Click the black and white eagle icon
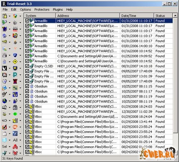Image resolution: width=179 pixels, height=162 pixels. (5, 68)
